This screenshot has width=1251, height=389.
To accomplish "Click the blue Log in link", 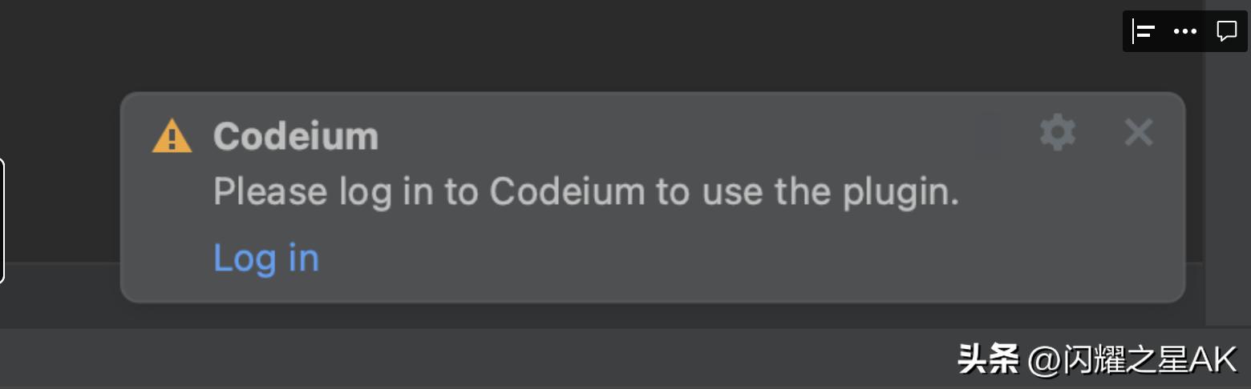I will 266,258.
